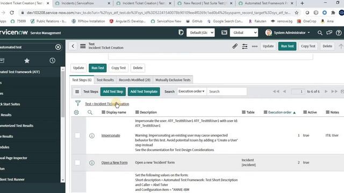Screen dimensions: 344x193
Task: Show column search with the magnifier icon
Action: 90,112
